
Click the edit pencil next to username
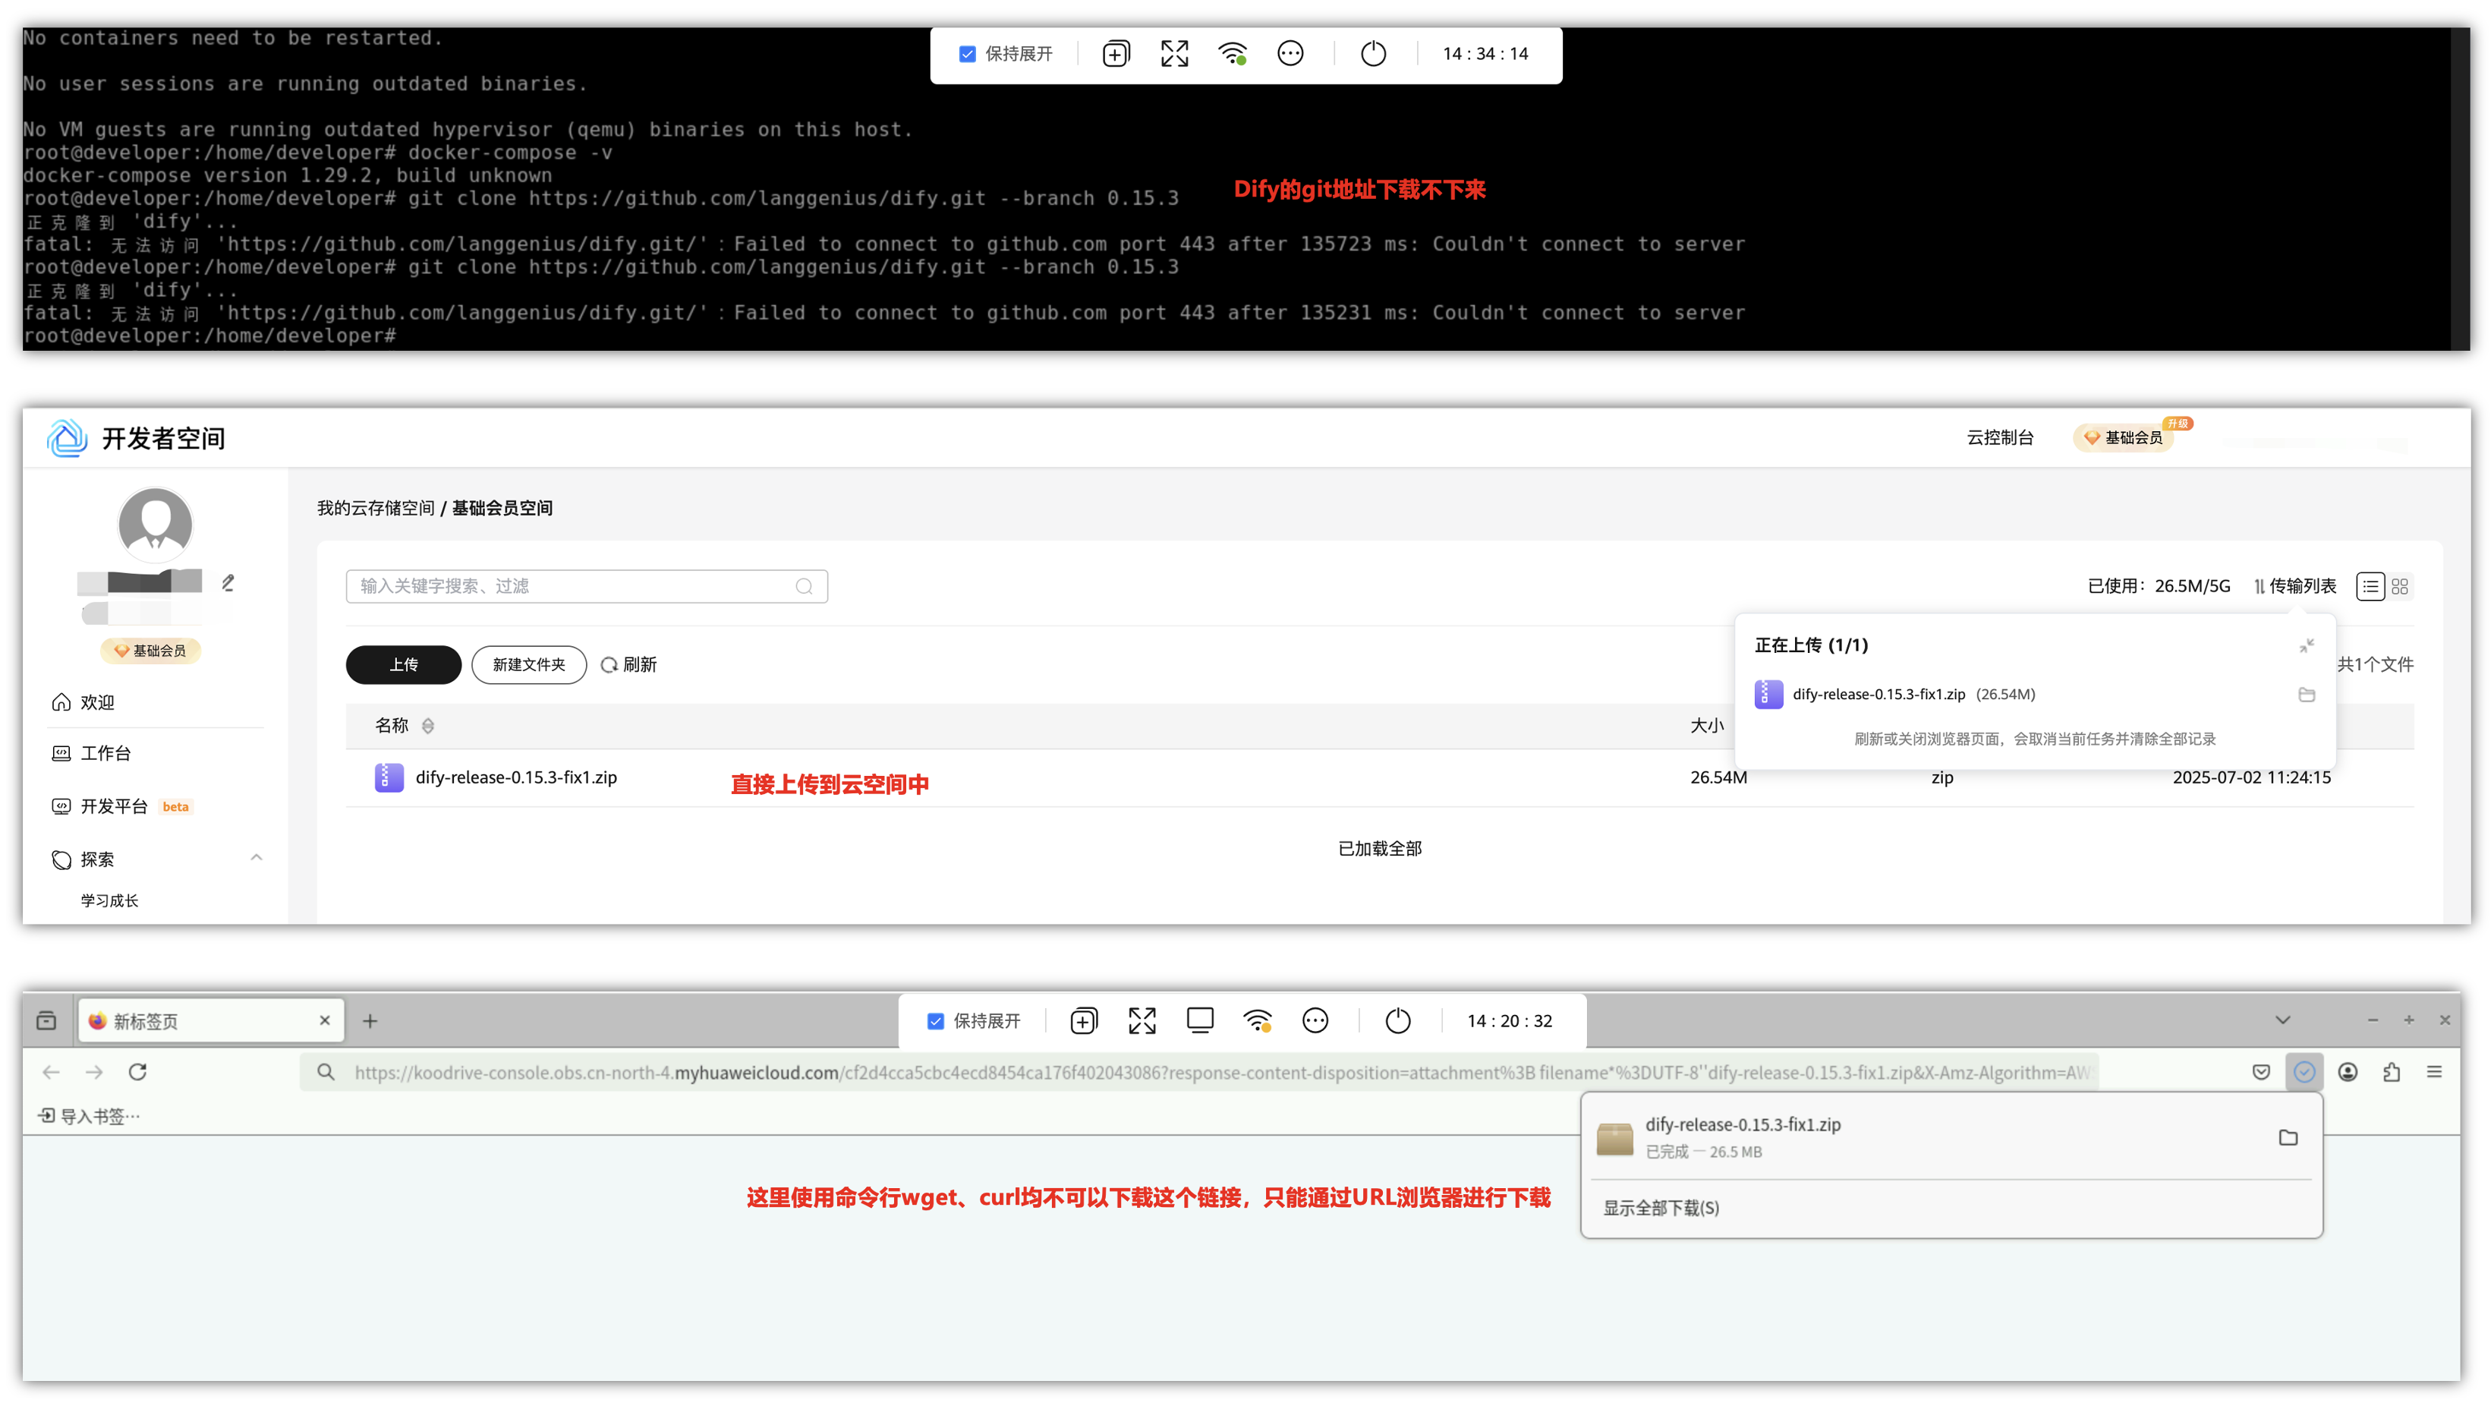pyautogui.click(x=228, y=582)
